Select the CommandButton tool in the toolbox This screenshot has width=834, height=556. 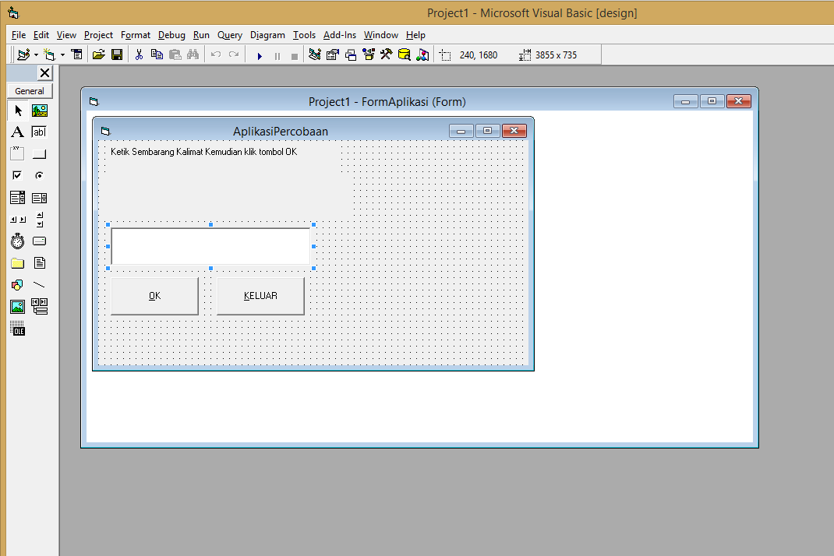[39, 153]
